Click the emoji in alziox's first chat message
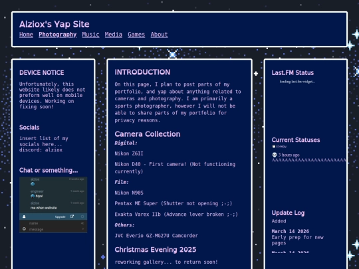The width and height of the screenshot is (359, 269). [33, 184]
